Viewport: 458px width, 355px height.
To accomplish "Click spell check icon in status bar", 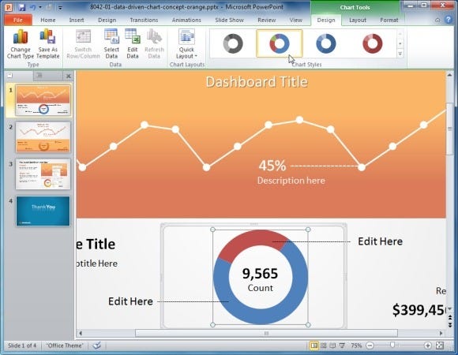I will click(x=96, y=346).
